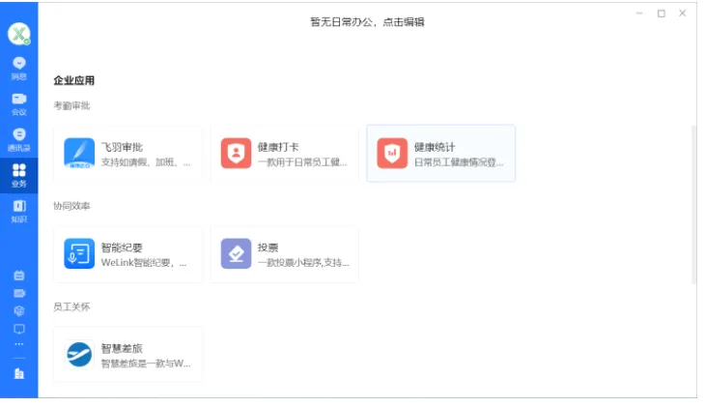Close the application window
Screen dimensions: 705x407
point(683,14)
